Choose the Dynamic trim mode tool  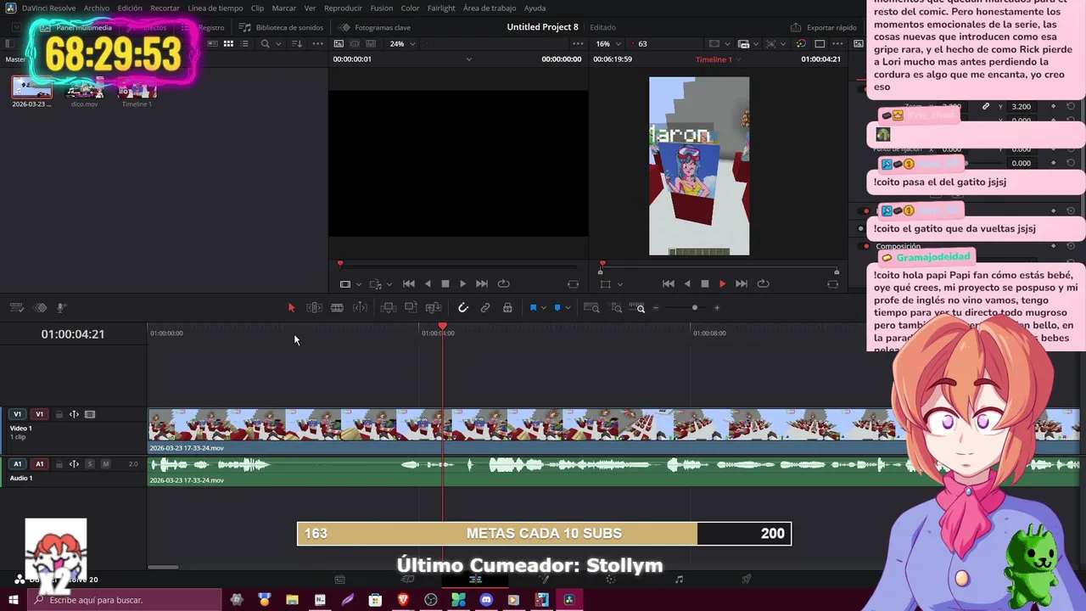[337, 308]
